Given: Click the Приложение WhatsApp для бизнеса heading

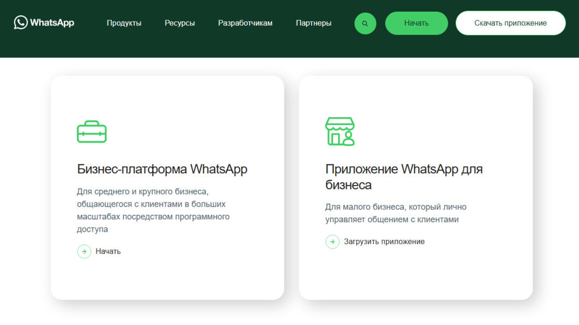Looking at the screenshot, I should [404, 177].
